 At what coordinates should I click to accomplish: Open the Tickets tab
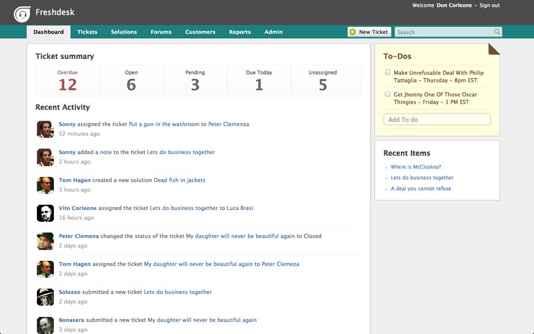coord(87,32)
